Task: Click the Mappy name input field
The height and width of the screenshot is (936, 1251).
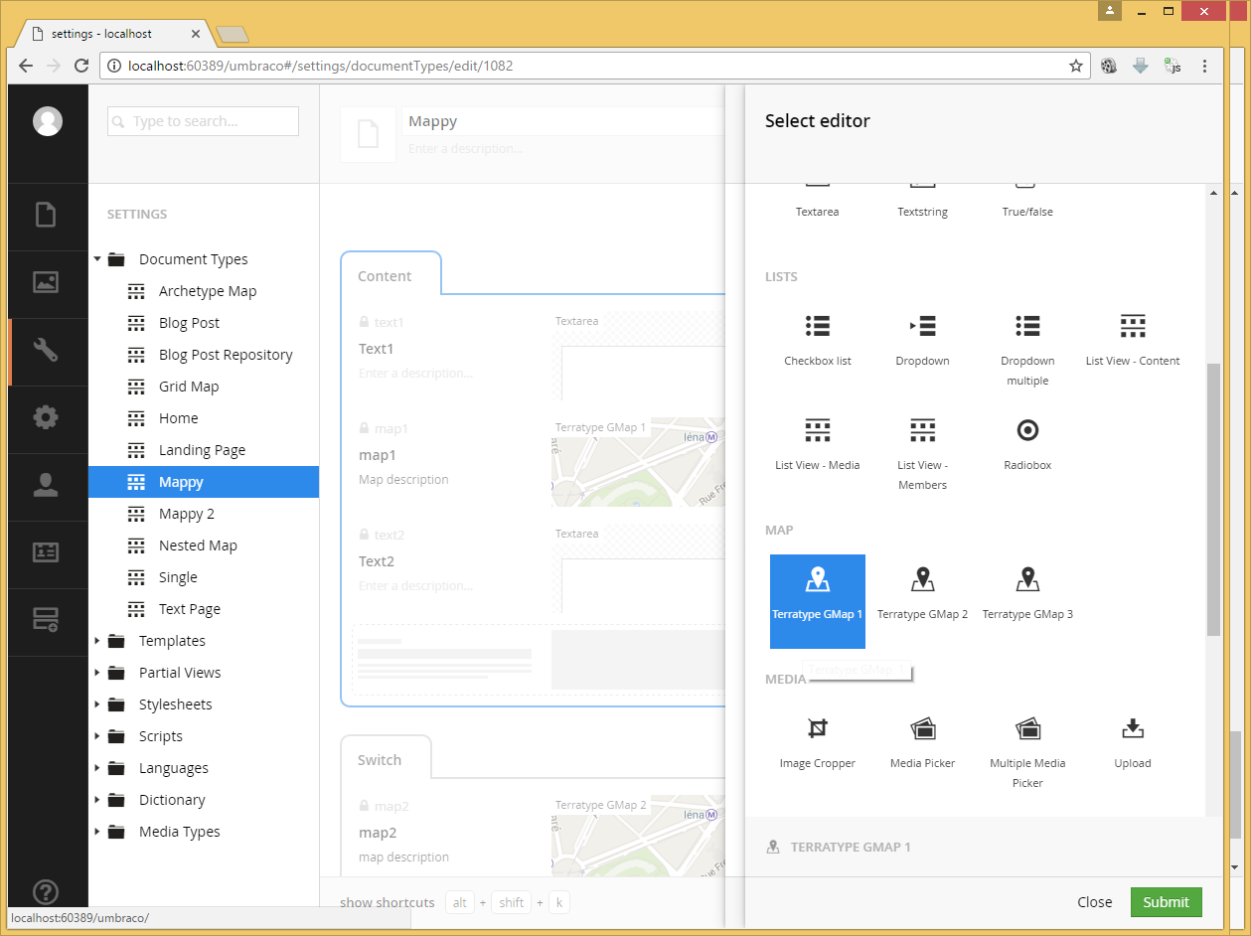Action: pos(563,121)
